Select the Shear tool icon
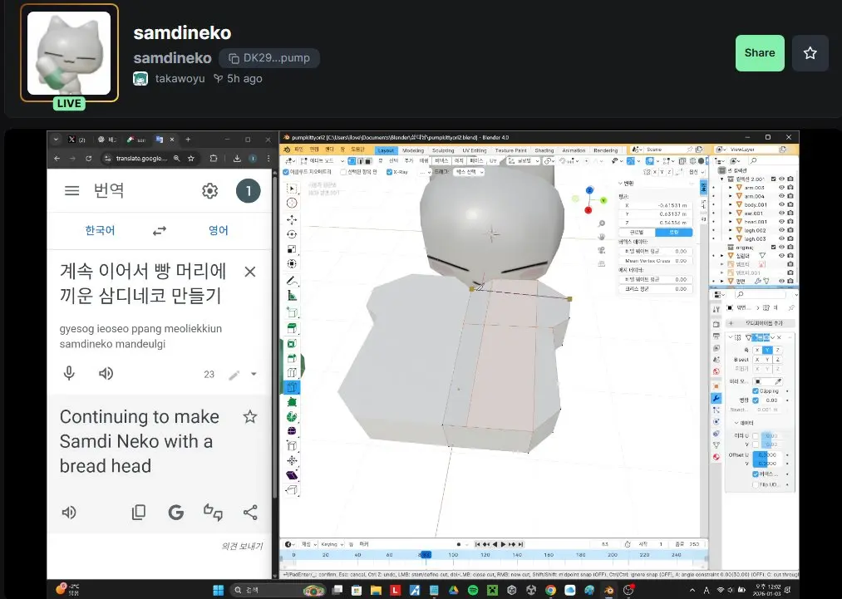The height and width of the screenshot is (599, 842). pyautogui.click(x=292, y=475)
